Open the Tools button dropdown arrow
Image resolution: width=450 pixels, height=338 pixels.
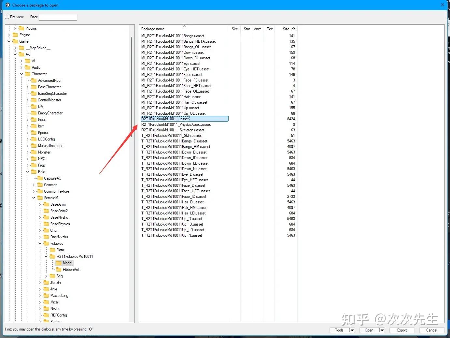click(352, 330)
